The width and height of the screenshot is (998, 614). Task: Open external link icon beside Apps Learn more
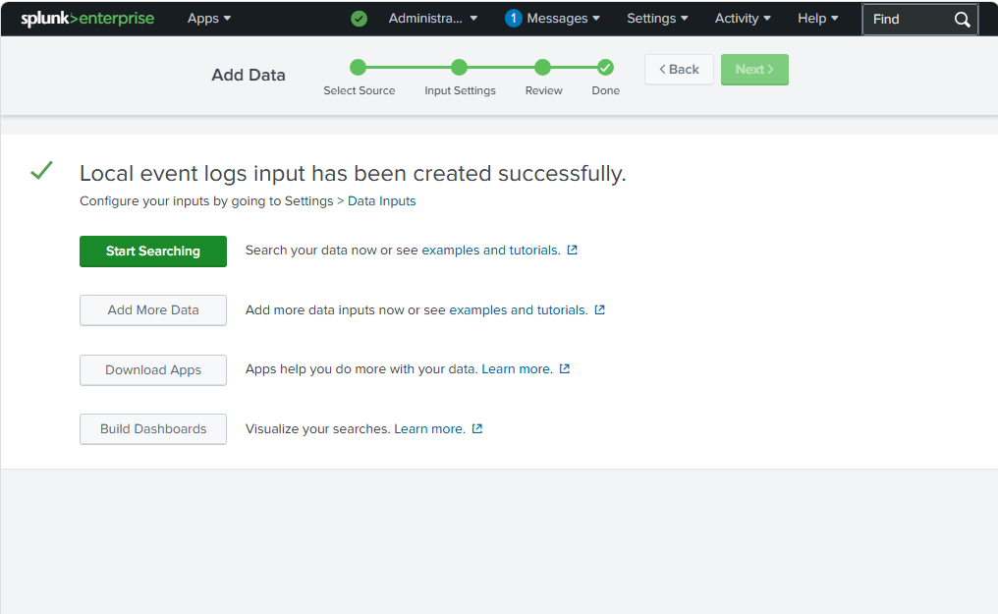coord(565,369)
